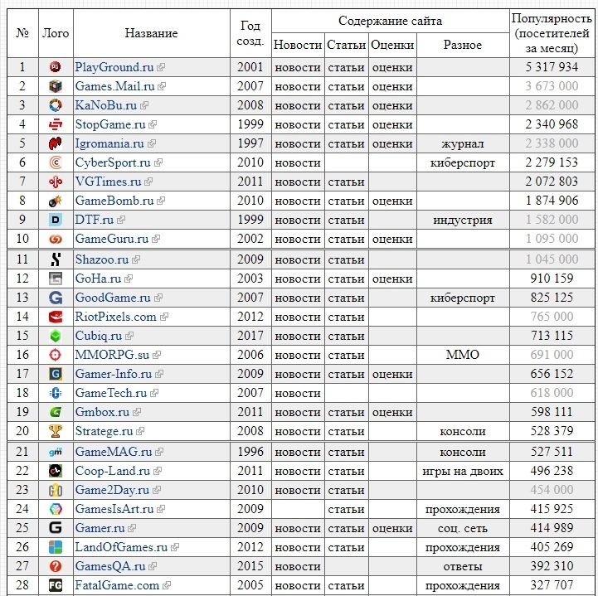Screen dimensions: 598x596
Task: Click the FatalGame.com FG logo
Action: pyautogui.click(x=56, y=585)
